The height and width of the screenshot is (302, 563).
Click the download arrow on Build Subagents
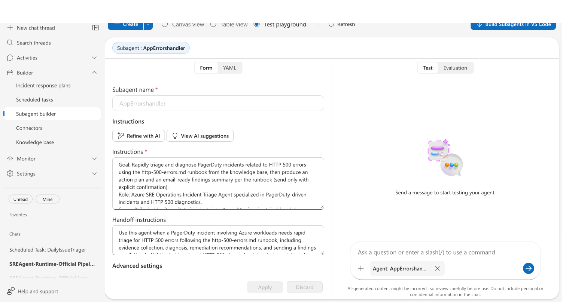479,24
